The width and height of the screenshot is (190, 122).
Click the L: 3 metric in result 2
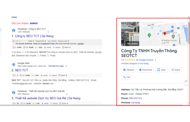point(15,75)
